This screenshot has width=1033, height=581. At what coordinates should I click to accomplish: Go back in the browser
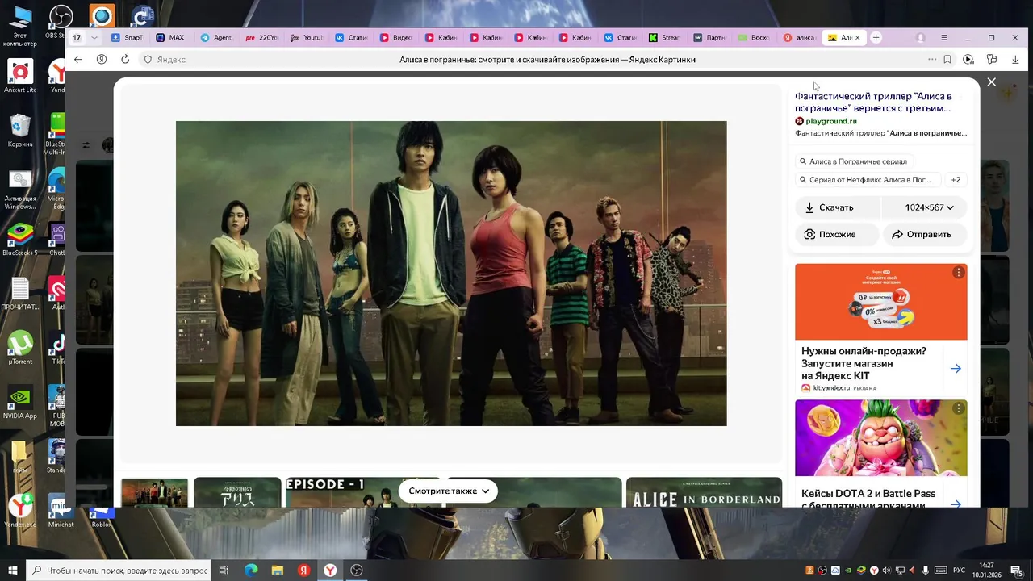[77, 59]
